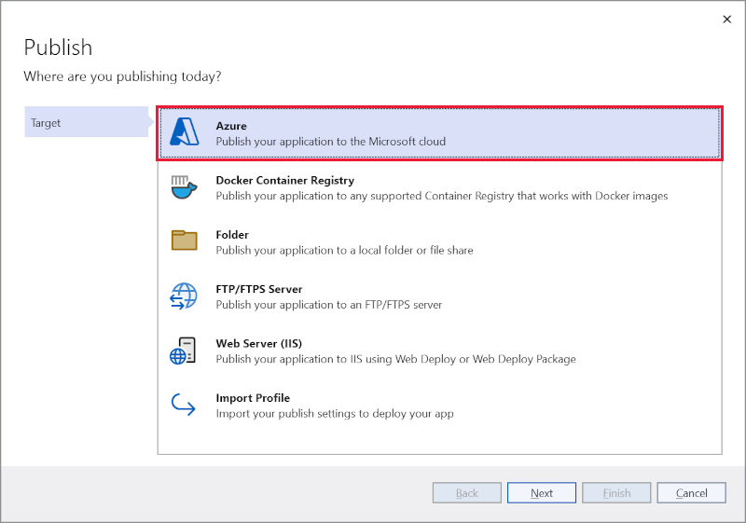746x523 pixels.
Task: Close the Publish dialog with X
Action: click(x=727, y=19)
